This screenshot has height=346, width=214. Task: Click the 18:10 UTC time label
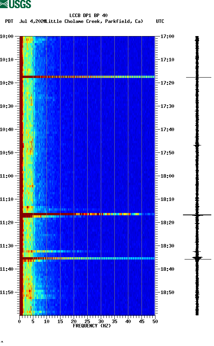[x=167, y=199]
